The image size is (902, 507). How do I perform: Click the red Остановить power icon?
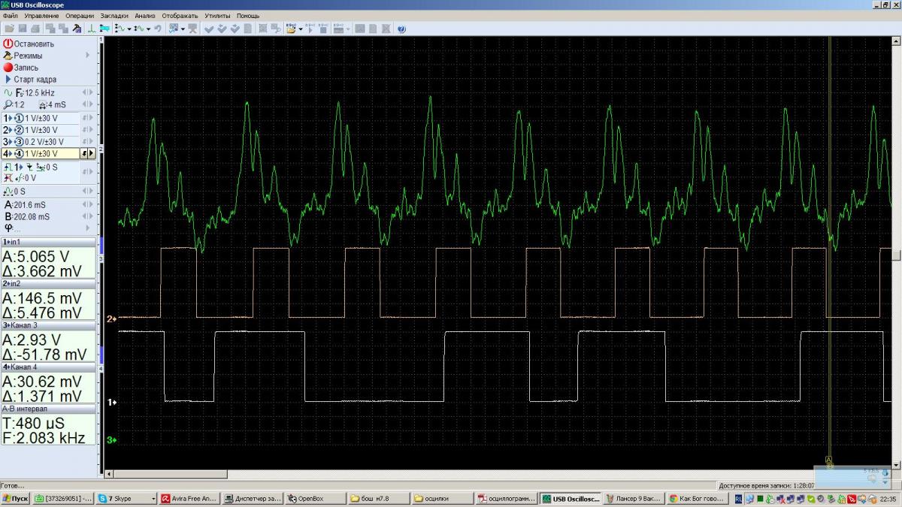[x=8, y=44]
